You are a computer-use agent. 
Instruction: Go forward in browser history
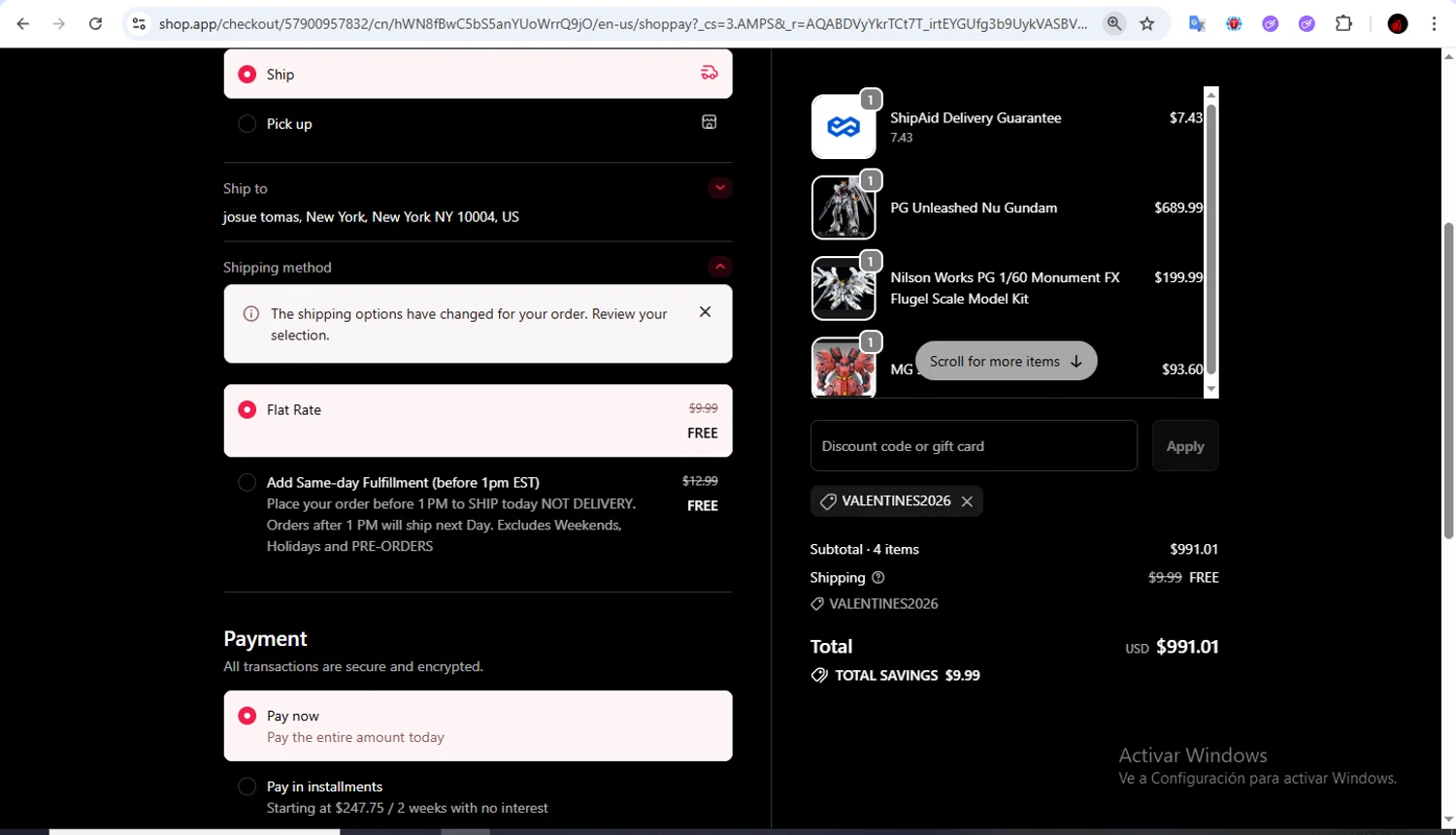coord(59,23)
